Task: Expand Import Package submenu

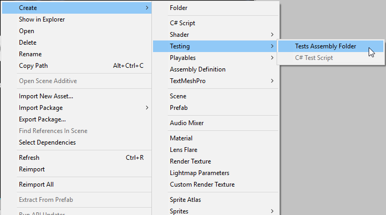Action: pos(77,108)
